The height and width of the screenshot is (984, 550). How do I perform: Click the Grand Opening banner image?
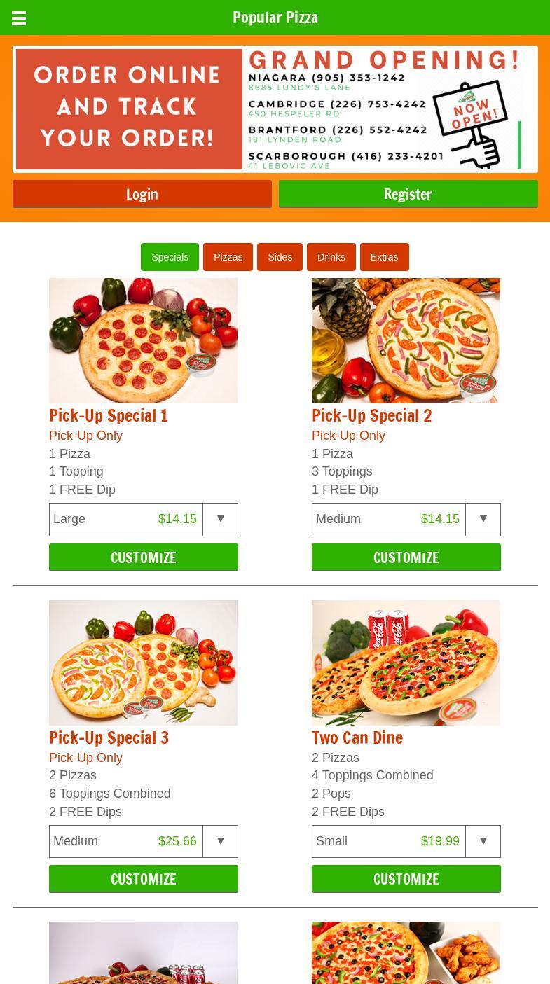click(x=275, y=109)
